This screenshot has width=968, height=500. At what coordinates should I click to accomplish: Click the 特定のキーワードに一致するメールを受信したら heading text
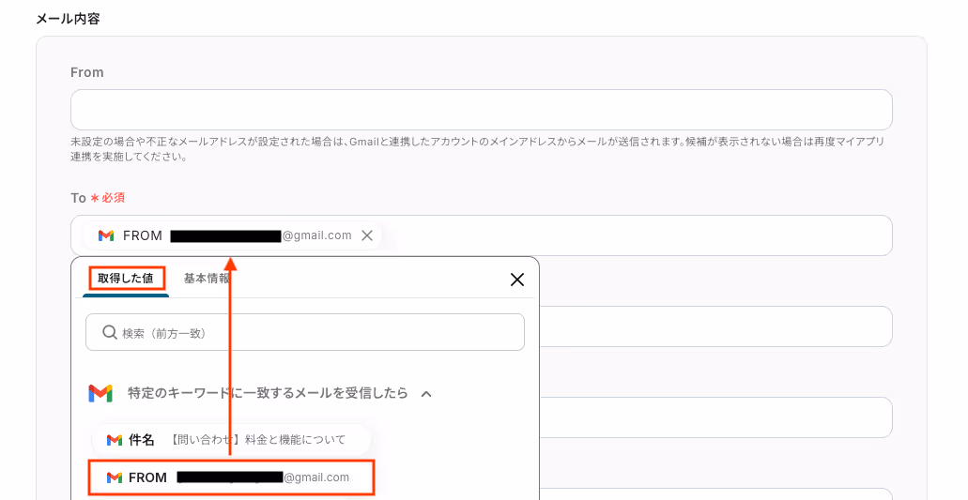click(x=268, y=393)
